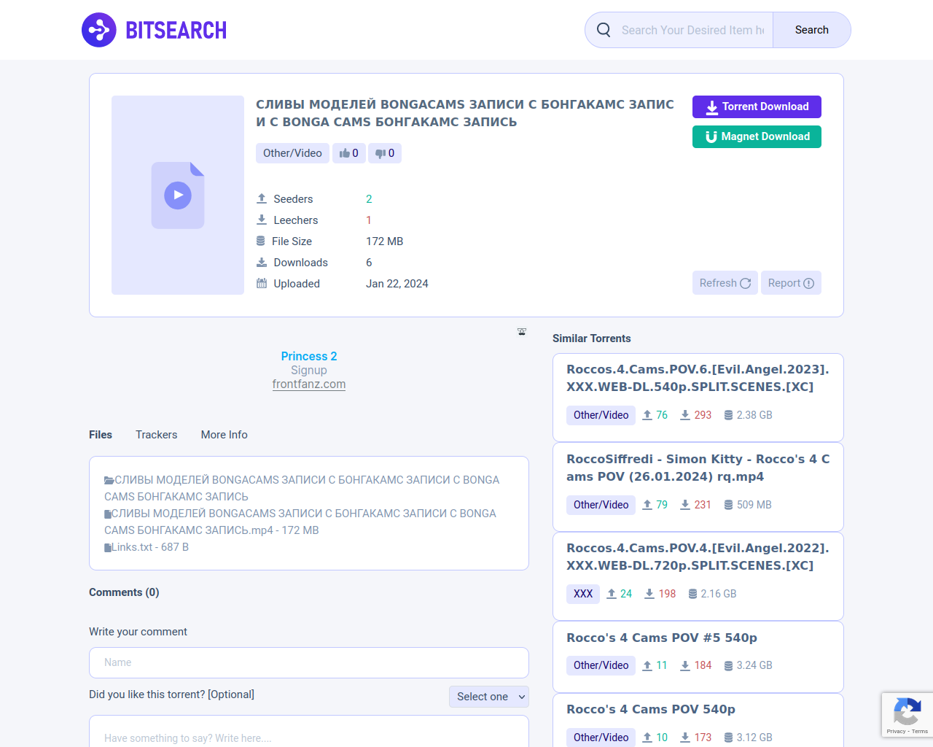Click the Seeders upload arrow icon

262,198
